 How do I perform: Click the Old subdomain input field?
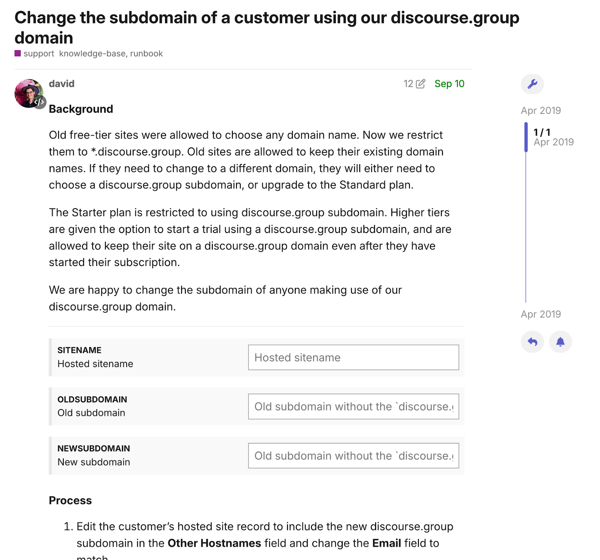353,406
